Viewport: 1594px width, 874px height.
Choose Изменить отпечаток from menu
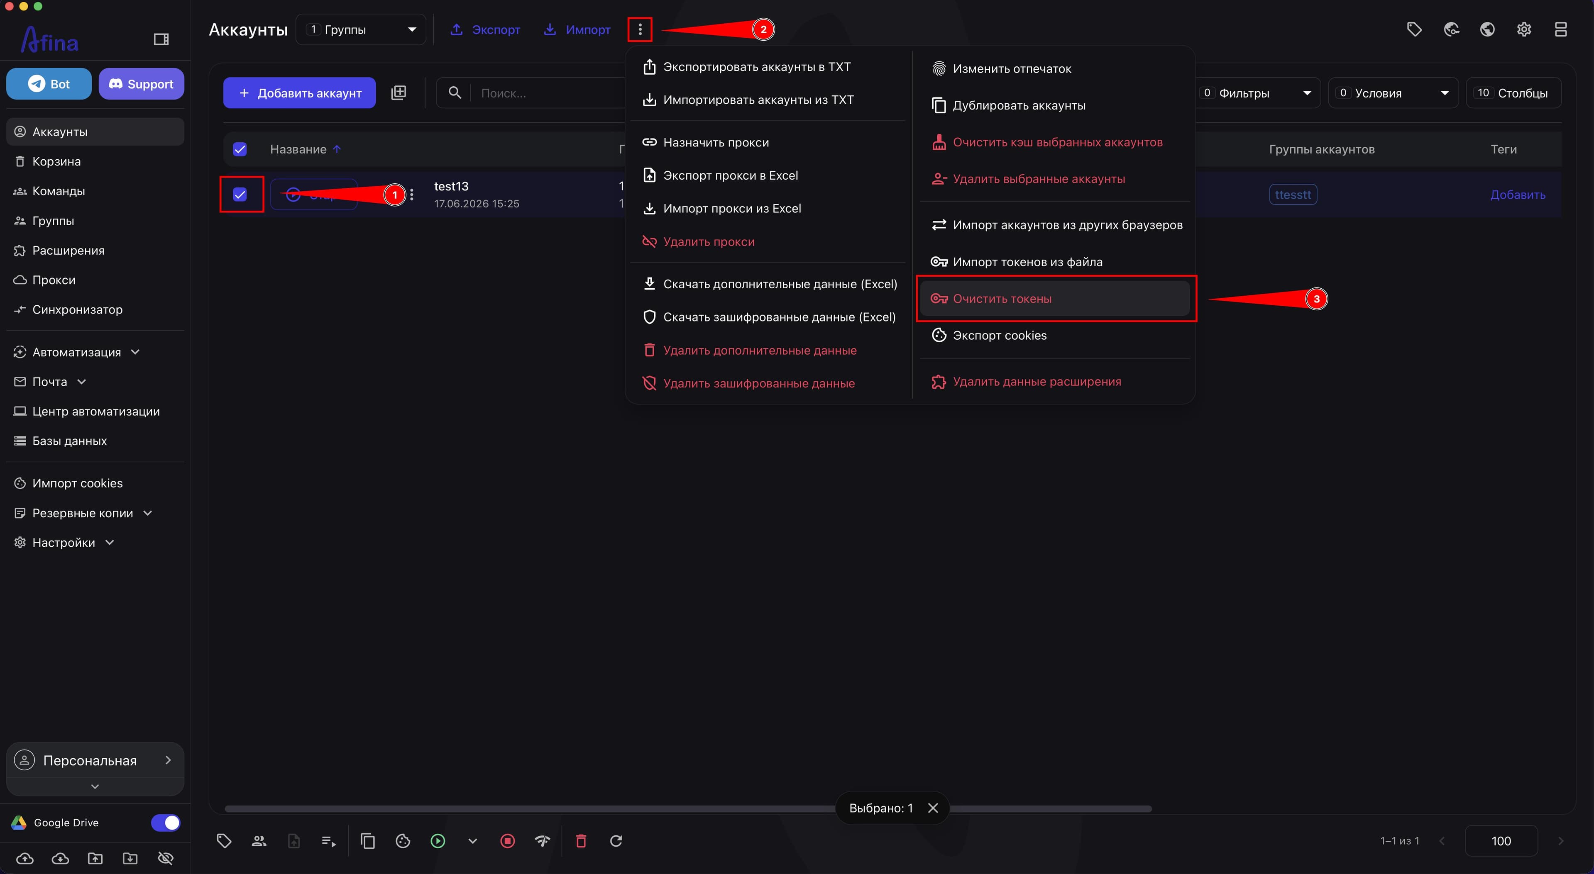[x=1054, y=69]
